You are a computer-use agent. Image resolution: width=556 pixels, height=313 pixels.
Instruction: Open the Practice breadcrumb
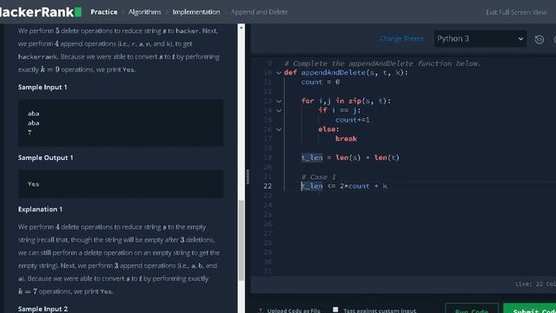point(104,11)
